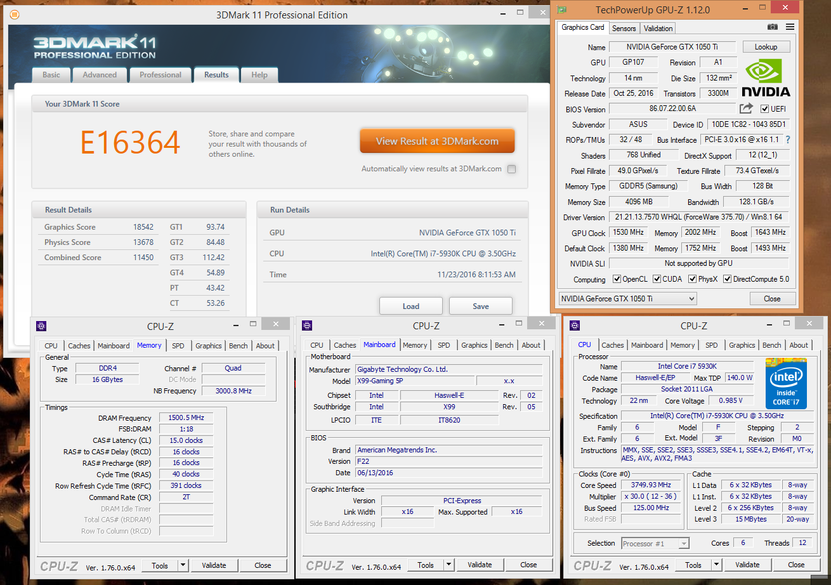Click the Load button in 3DMark
This screenshot has width=831, height=585.
coord(411,306)
